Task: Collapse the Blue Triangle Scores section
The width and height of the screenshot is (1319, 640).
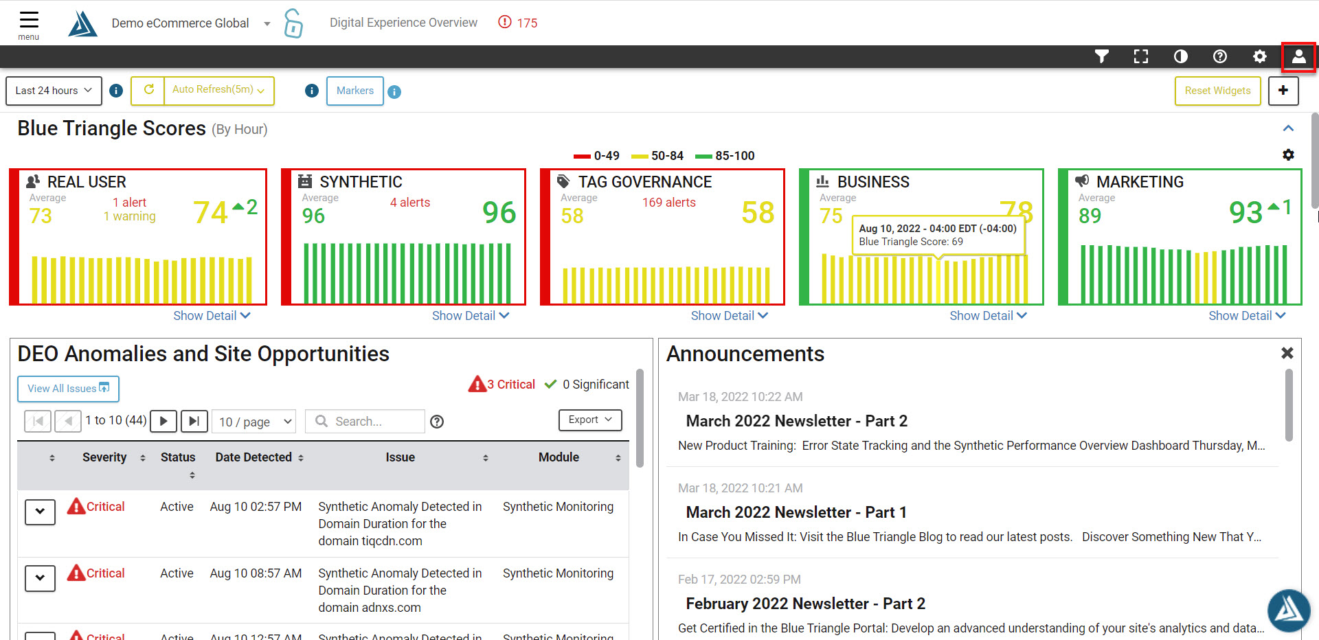Action: [x=1289, y=128]
